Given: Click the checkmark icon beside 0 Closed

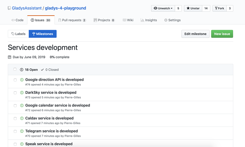Looking at the screenshot, I should pos(42,70).
